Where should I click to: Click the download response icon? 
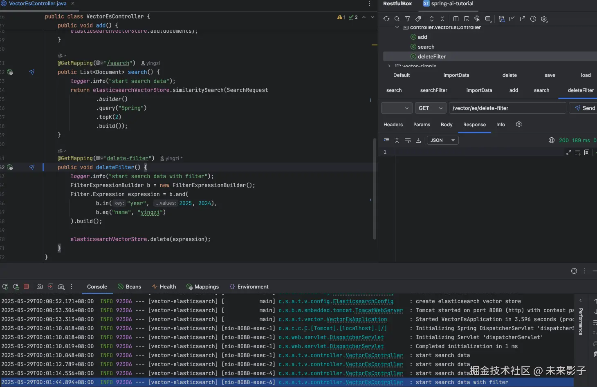tap(418, 140)
